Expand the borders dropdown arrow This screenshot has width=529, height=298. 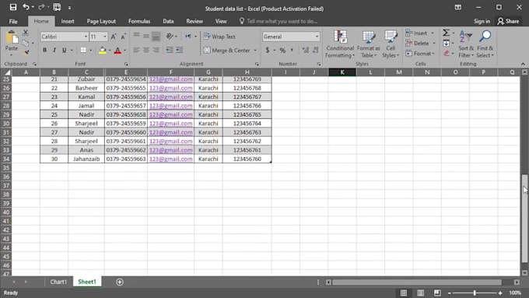(x=90, y=51)
